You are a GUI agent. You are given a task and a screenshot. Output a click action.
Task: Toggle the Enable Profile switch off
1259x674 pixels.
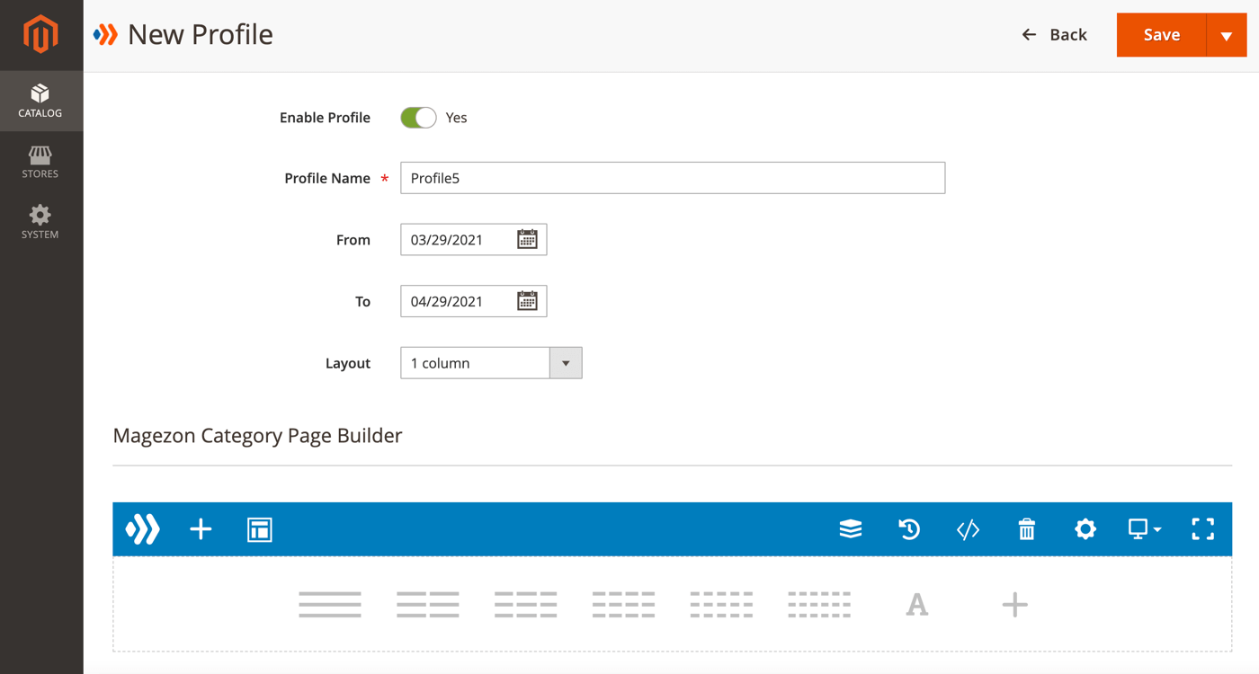tap(417, 117)
